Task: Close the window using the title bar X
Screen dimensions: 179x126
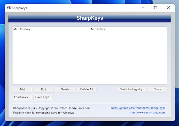Action: point(168,8)
